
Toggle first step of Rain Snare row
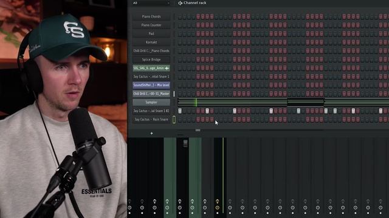[x=180, y=120]
